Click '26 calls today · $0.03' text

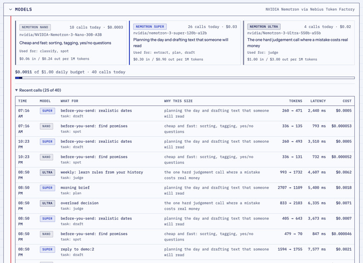tap(212, 27)
